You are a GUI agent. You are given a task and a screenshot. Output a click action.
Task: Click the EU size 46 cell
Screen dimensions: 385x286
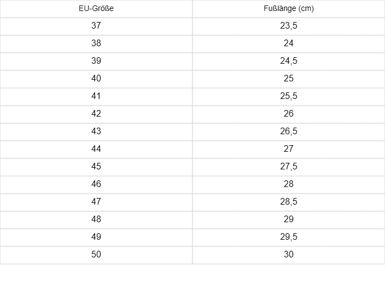(96, 184)
